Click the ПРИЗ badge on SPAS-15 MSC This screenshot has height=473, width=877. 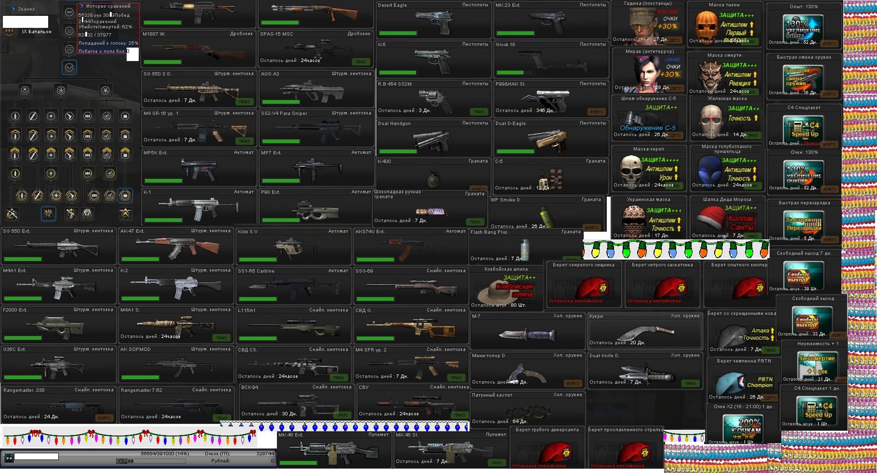[x=361, y=62]
